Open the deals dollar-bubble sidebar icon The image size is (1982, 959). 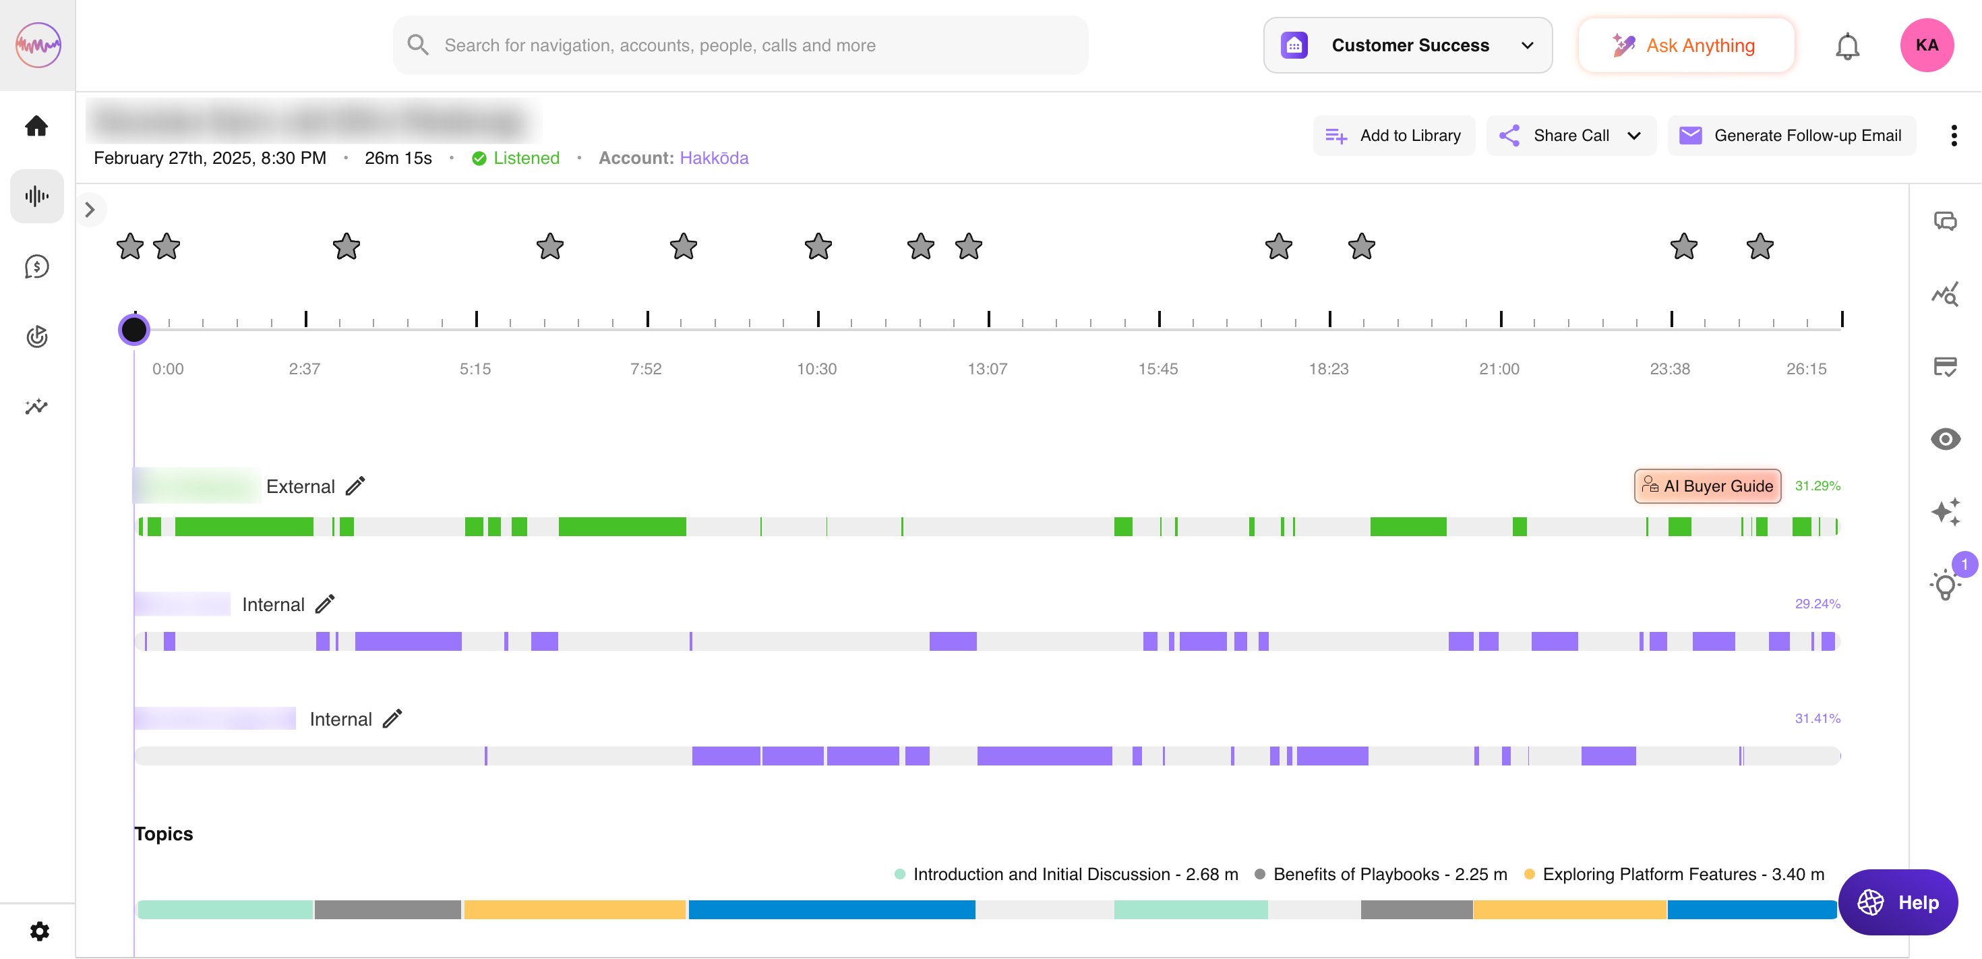(36, 267)
